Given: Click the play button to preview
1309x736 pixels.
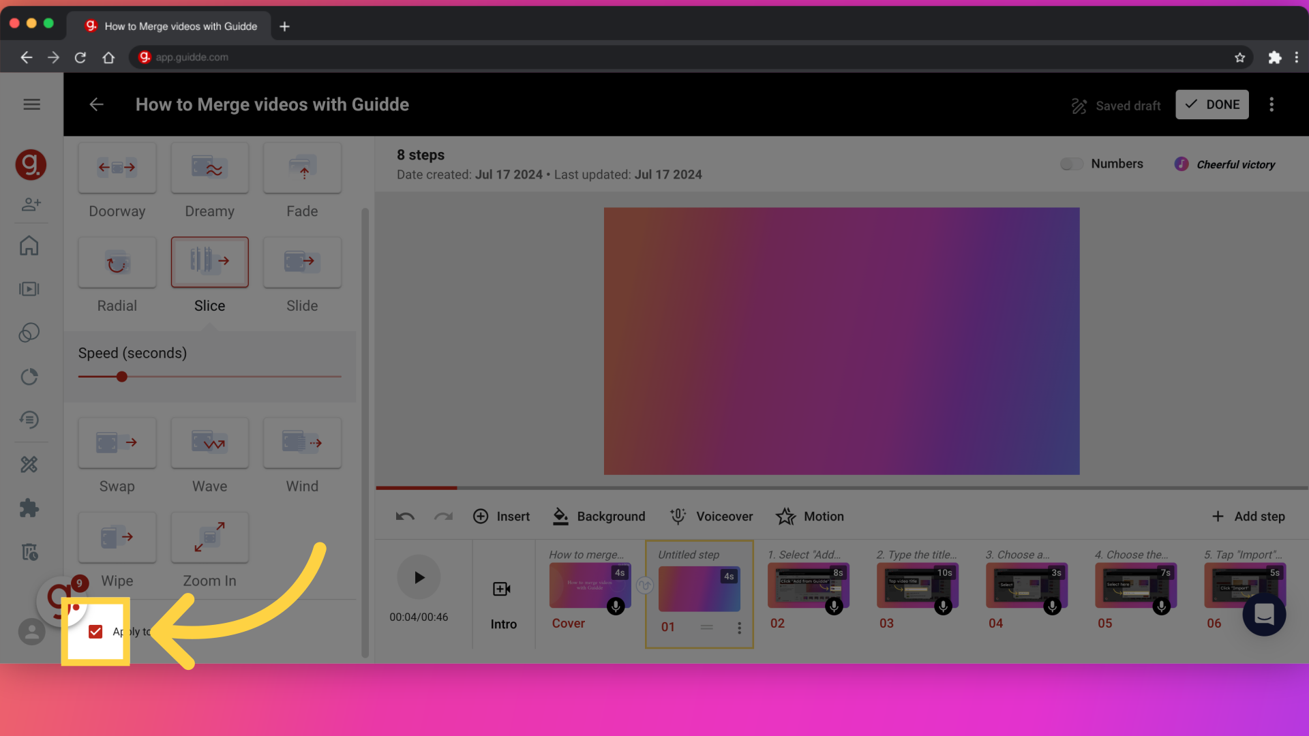Looking at the screenshot, I should point(418,577).
